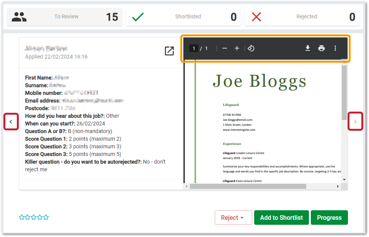The width and height of the screenshot is (369, 237).
Task: Print the CV document
Action: (x=322, y=48)
